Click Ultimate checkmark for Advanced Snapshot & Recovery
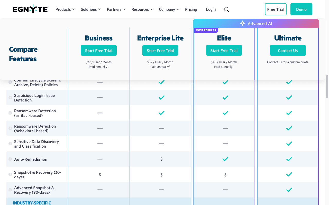This screenshot has width=329, height=205. (289, 190)
